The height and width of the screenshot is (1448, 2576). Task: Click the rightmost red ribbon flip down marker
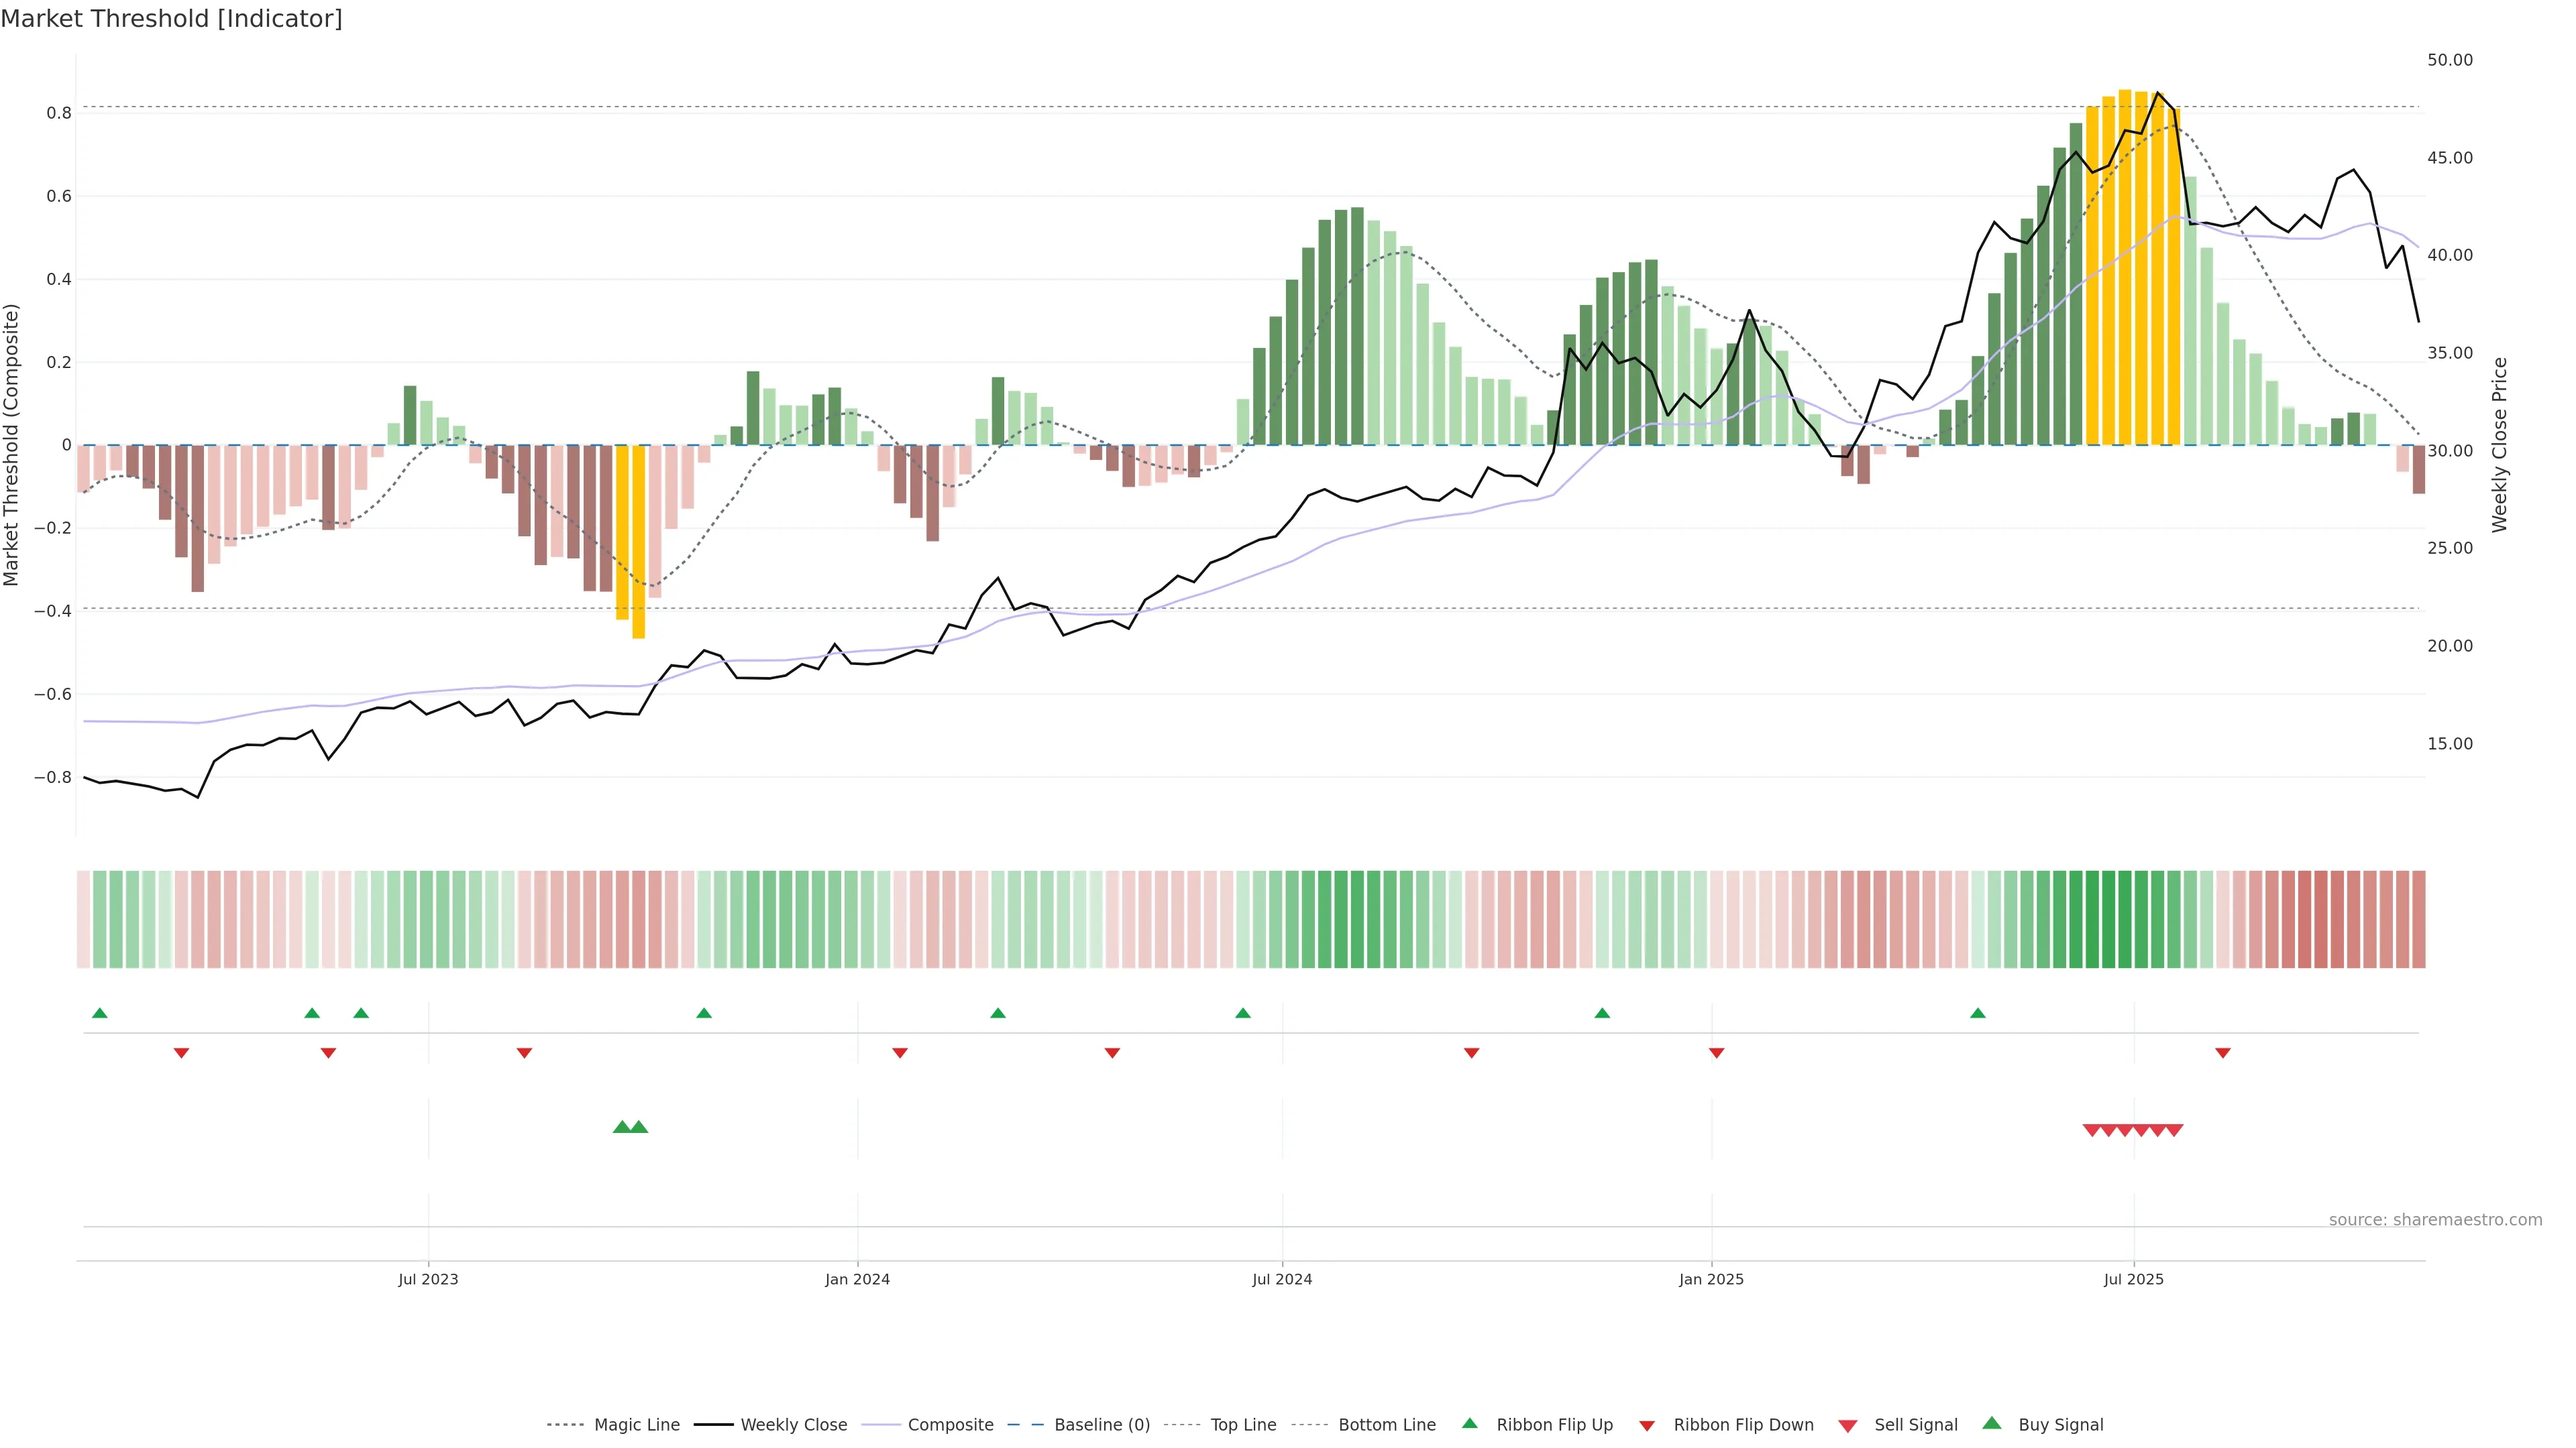coord(2223,1053)
